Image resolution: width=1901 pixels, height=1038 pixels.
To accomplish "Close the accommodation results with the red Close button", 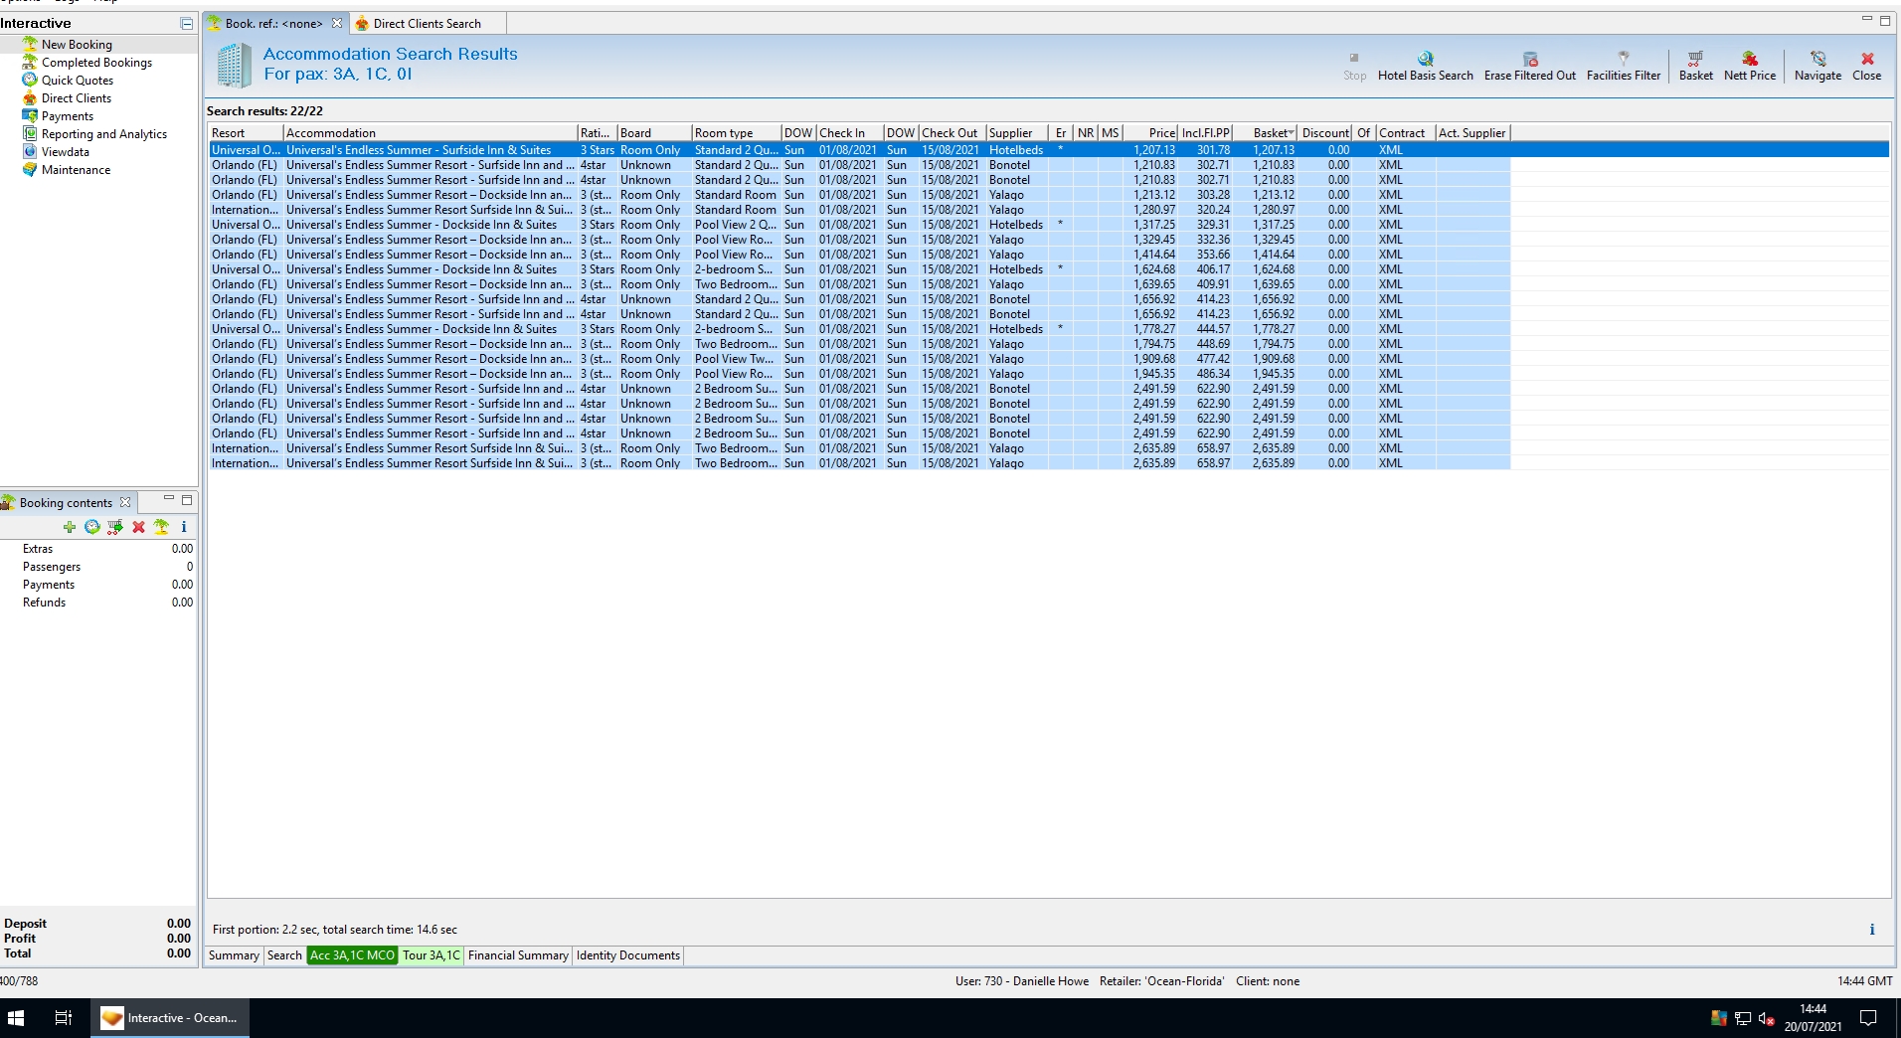I will click(1866, 66).
